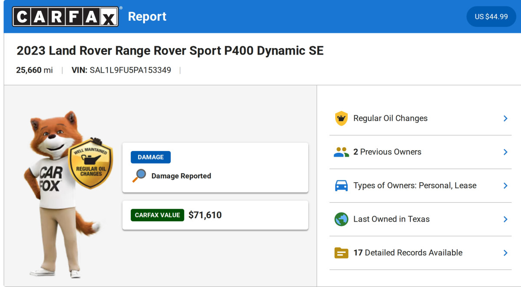Click the $71,610 value amount
Viewport: 521px width, 287px height.
pos(205,215)
